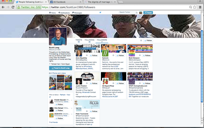This screenshot has width=204, height=128.
Task: Switch to the Facebook browser tab
Action: (x=65, y=2)
